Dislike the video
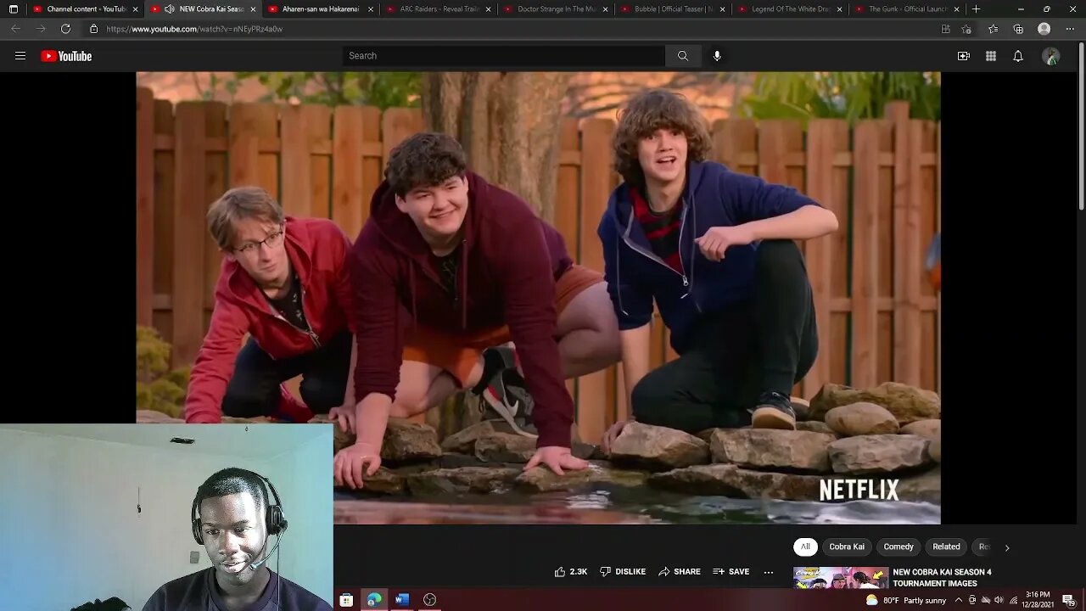The image size is (1086, 611). [x=623, y=572]
